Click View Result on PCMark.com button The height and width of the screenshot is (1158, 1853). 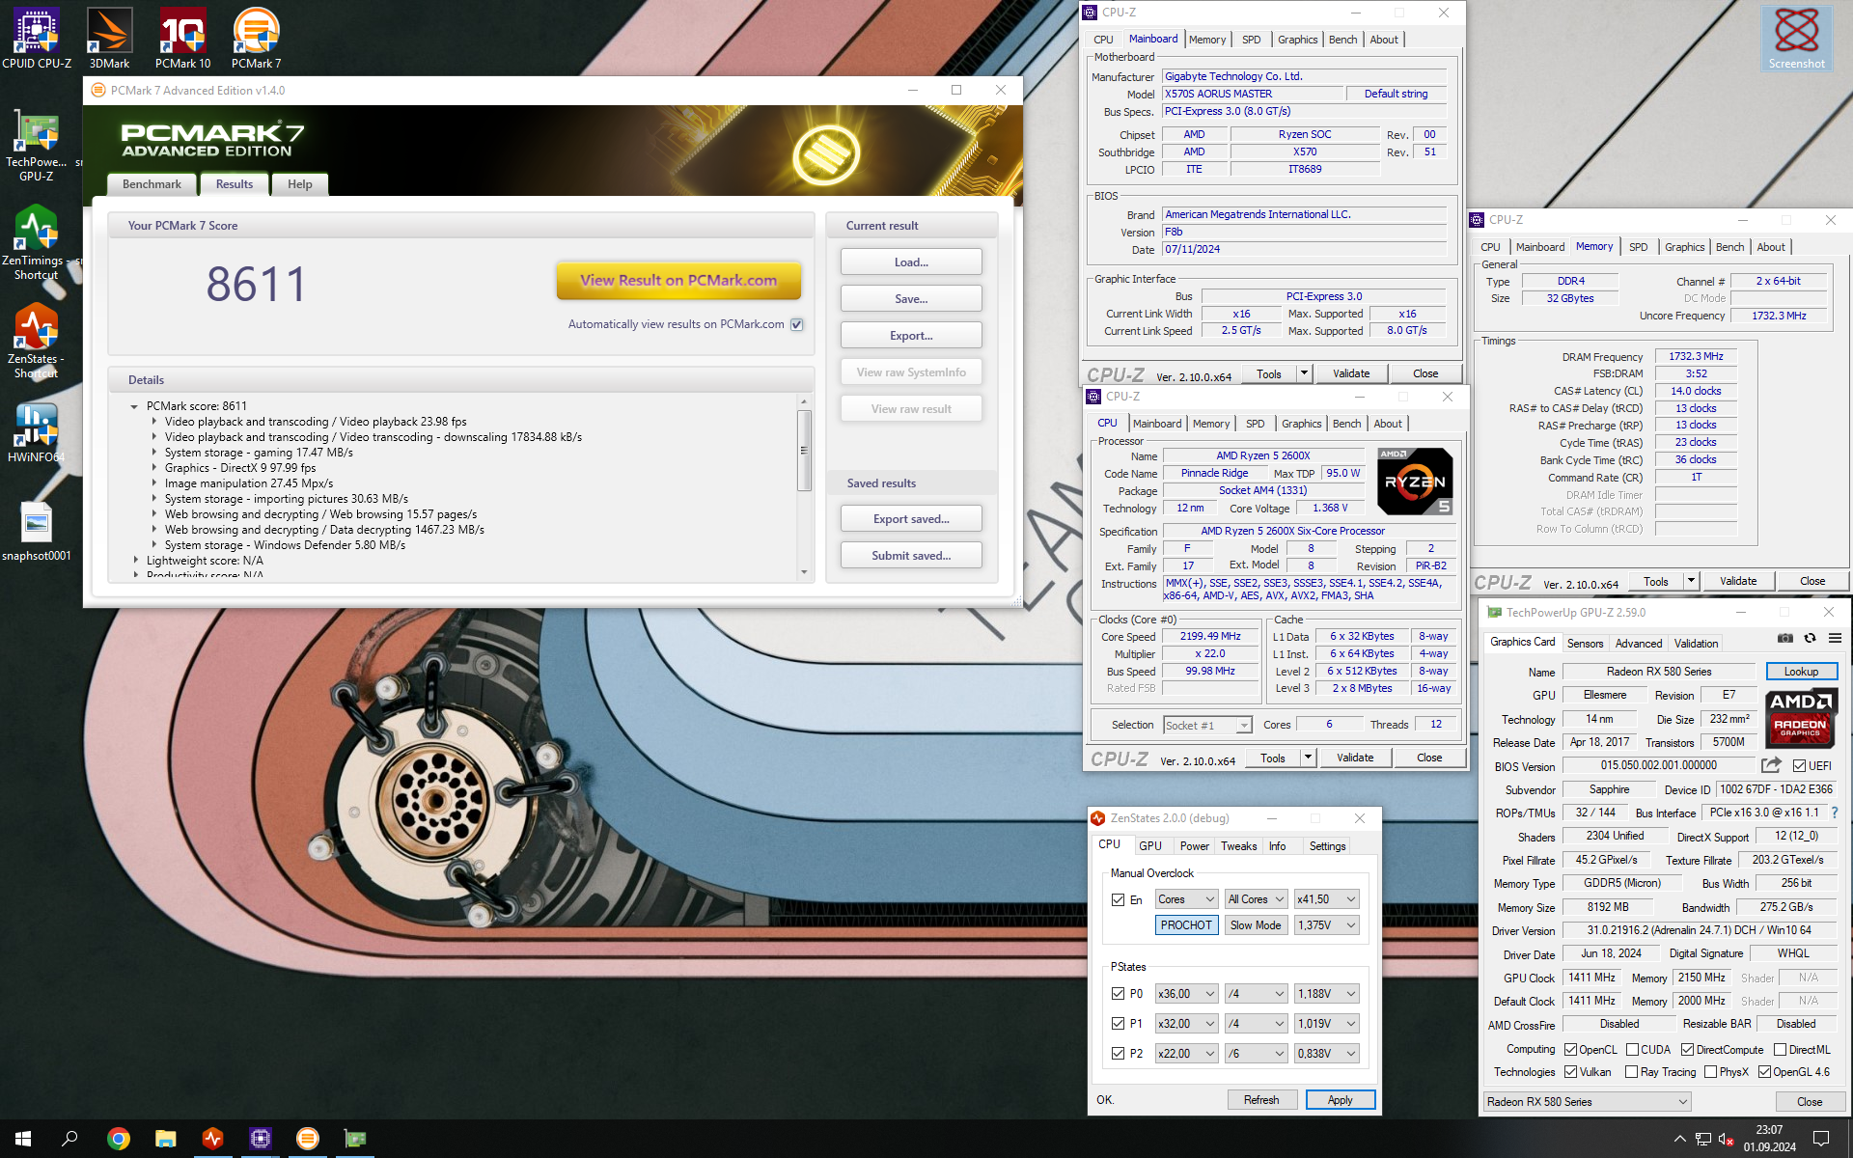(678, 281)
